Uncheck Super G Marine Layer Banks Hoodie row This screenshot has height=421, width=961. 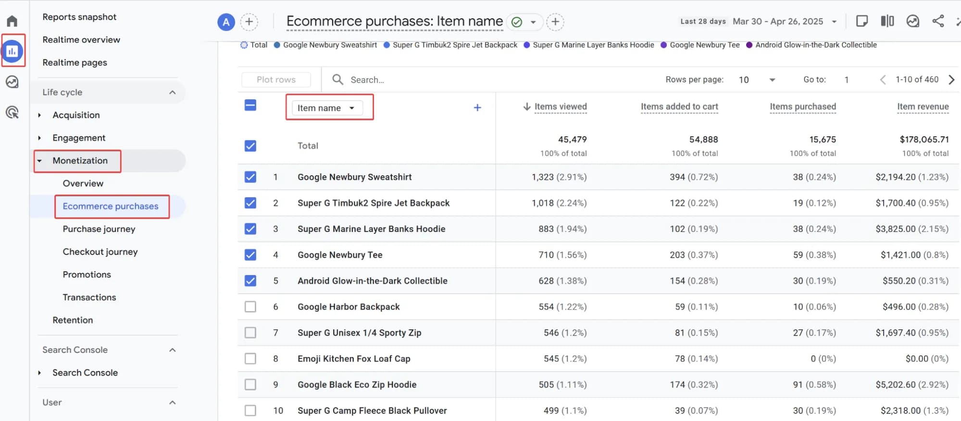(250, 229)
